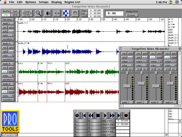Open Audio 3 waveform display selector

[8, 80]
